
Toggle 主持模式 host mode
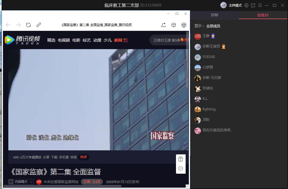pyautogui.click(x=235, y=5)
